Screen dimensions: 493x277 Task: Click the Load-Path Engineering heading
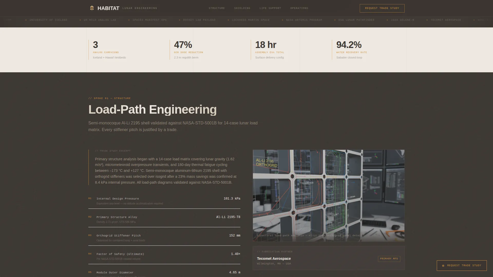(153, 110)
